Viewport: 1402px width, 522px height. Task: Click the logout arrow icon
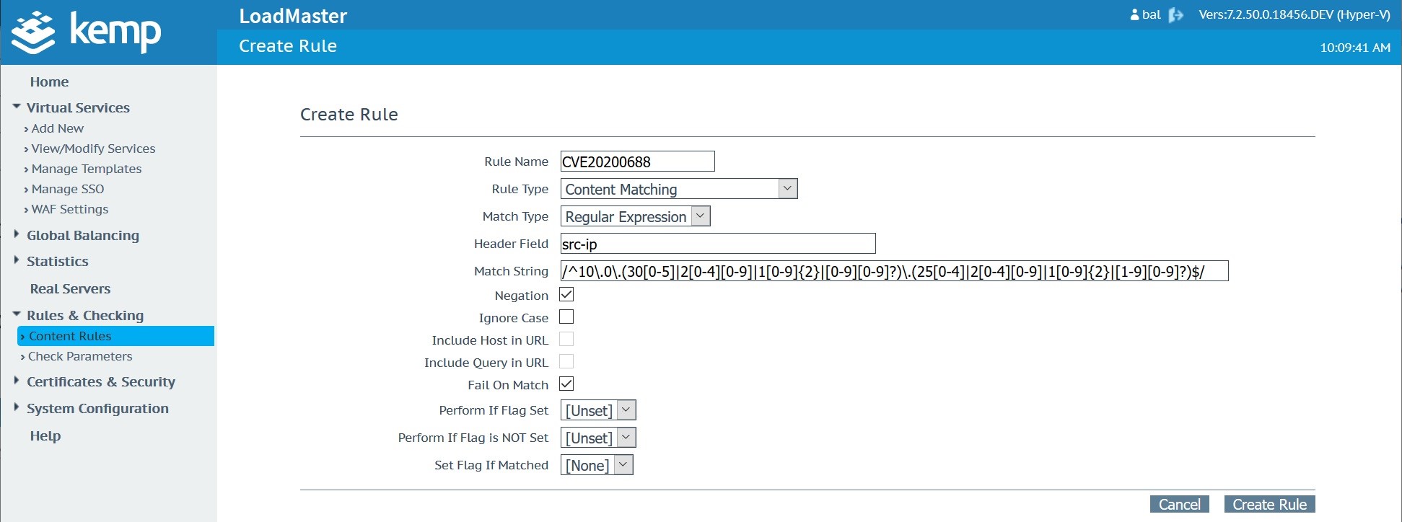[x=1176, y=15]
